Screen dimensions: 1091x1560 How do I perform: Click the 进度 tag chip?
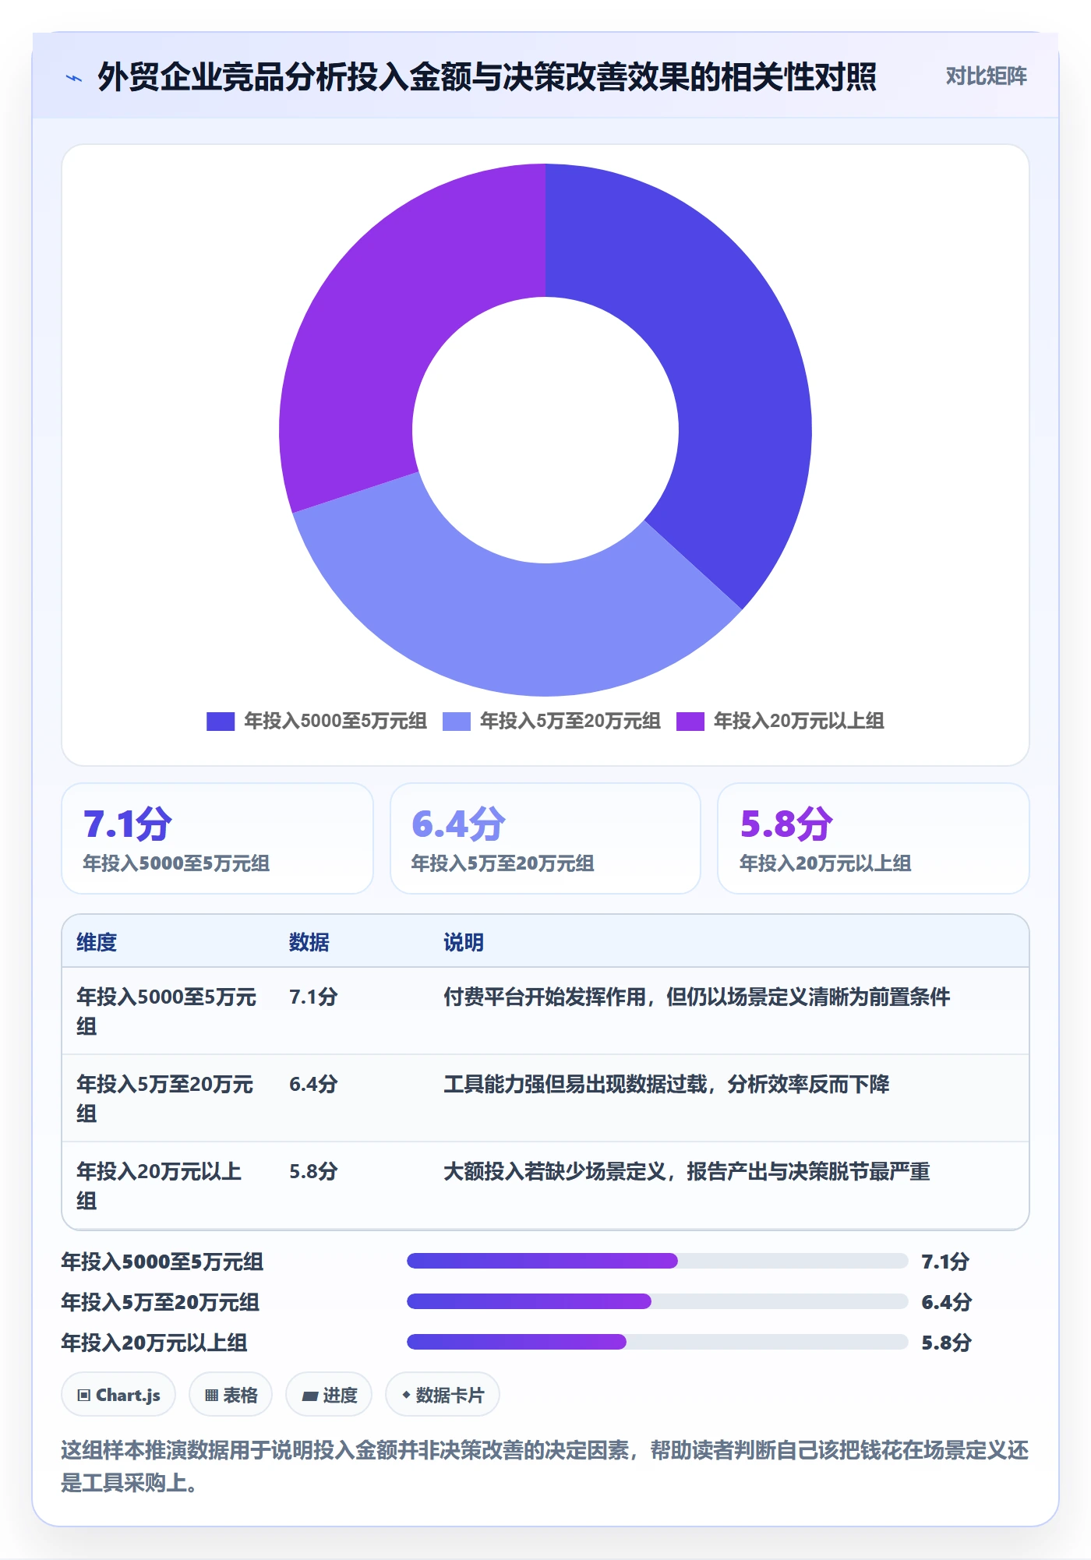click(x=329, y=1395)
